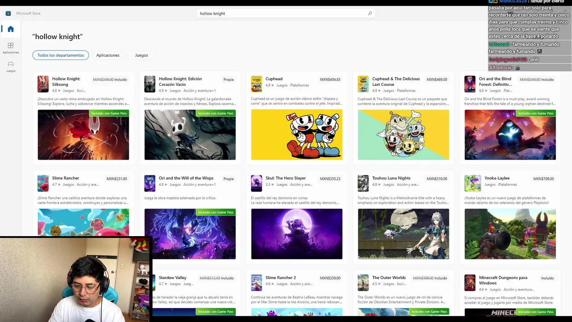This screenshot has height=322, width=572.
Task: Click the Minecraft Dungeons app icon
Action: [470, 283]
